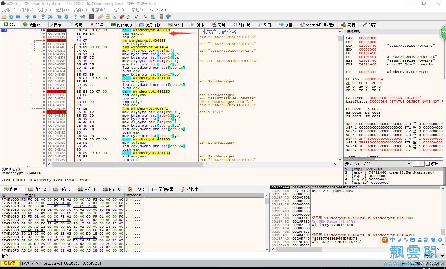446x269 pixels.
Task: Click the Pause execution toolbar icon
Action: pyautogui.click(x=34, y=17)
